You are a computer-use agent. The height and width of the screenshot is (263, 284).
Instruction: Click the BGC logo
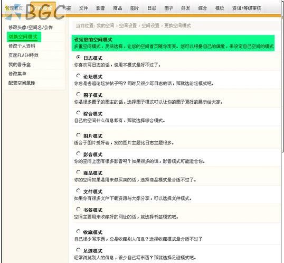(34, 12)
